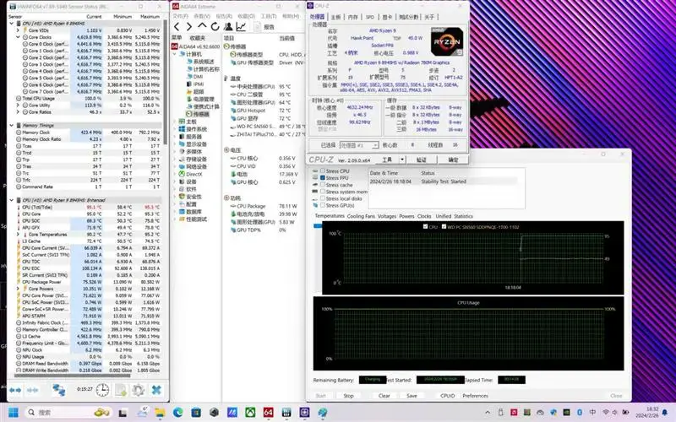Viewport: 676px width, 422px height.
Task: Toggle CPU checkbox in temperature graph legend
Action: point(426,226)
